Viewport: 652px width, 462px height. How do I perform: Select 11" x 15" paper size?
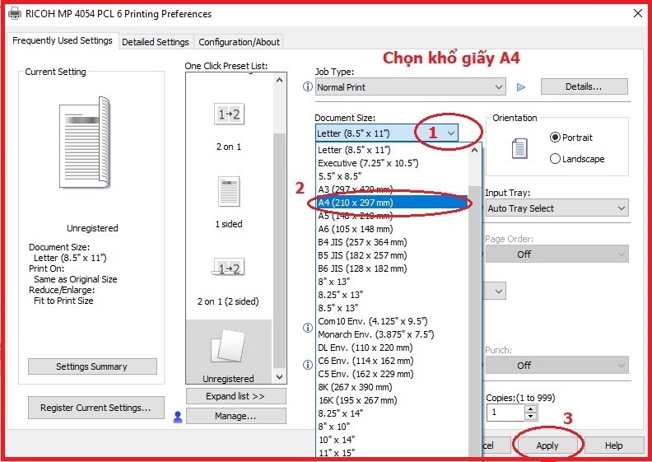tap(392, 453)
